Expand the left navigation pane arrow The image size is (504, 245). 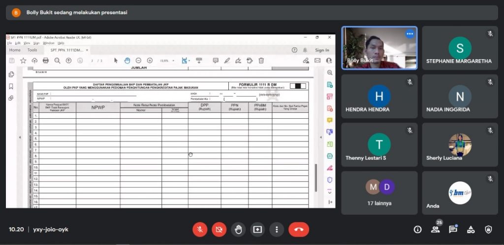pos(20,138)
